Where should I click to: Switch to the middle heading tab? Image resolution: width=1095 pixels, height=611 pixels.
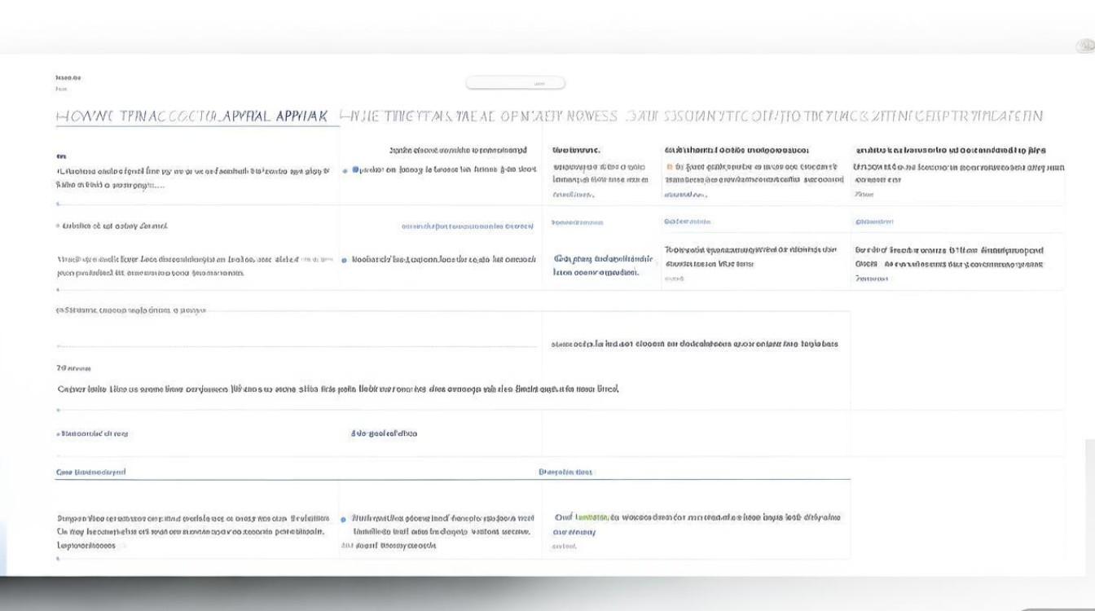tap(479, 116)
